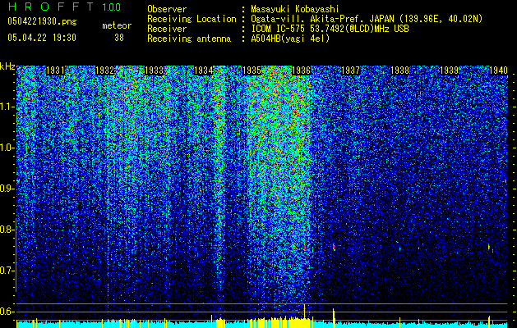
Task: Click the 1931 time marker
Action: pos(55,71)
